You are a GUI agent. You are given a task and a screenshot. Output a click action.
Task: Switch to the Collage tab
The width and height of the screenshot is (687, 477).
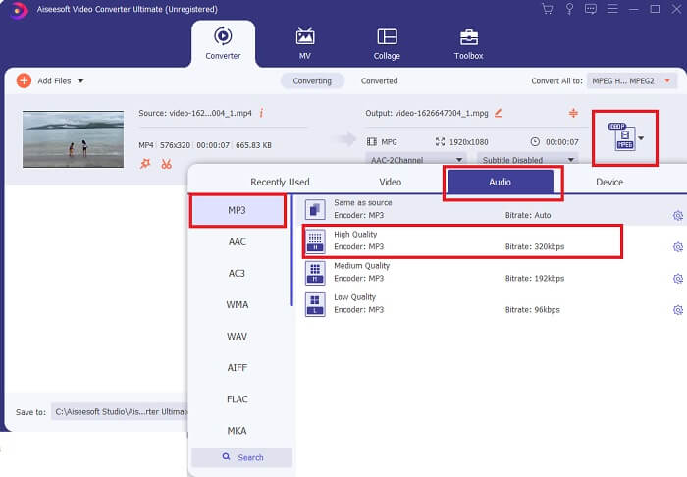(x=387, y=43)
